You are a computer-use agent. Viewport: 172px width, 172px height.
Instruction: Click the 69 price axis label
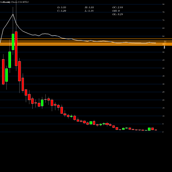click(x=163, y=28)
